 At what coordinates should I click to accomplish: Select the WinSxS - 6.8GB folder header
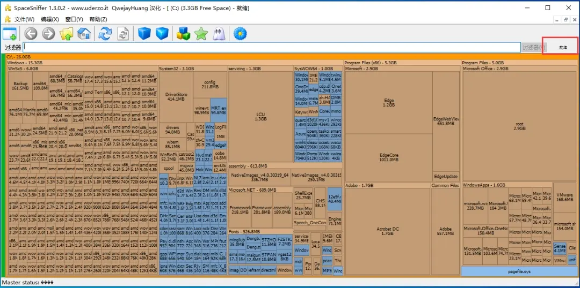(83, 69)
